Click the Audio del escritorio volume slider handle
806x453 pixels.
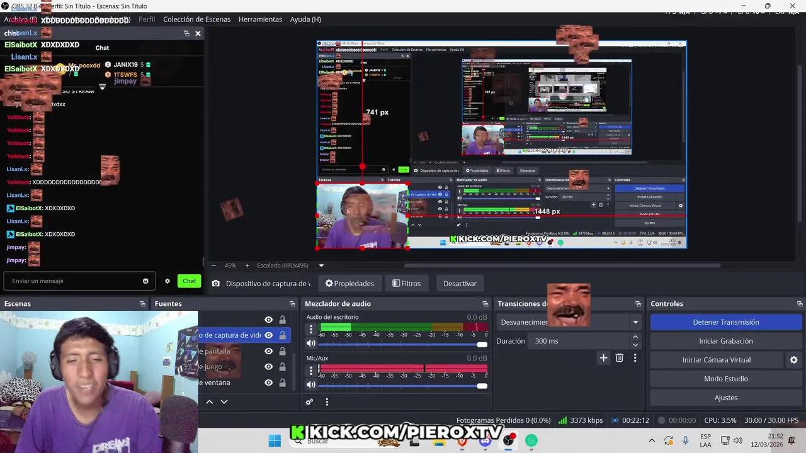pos(482,344)
